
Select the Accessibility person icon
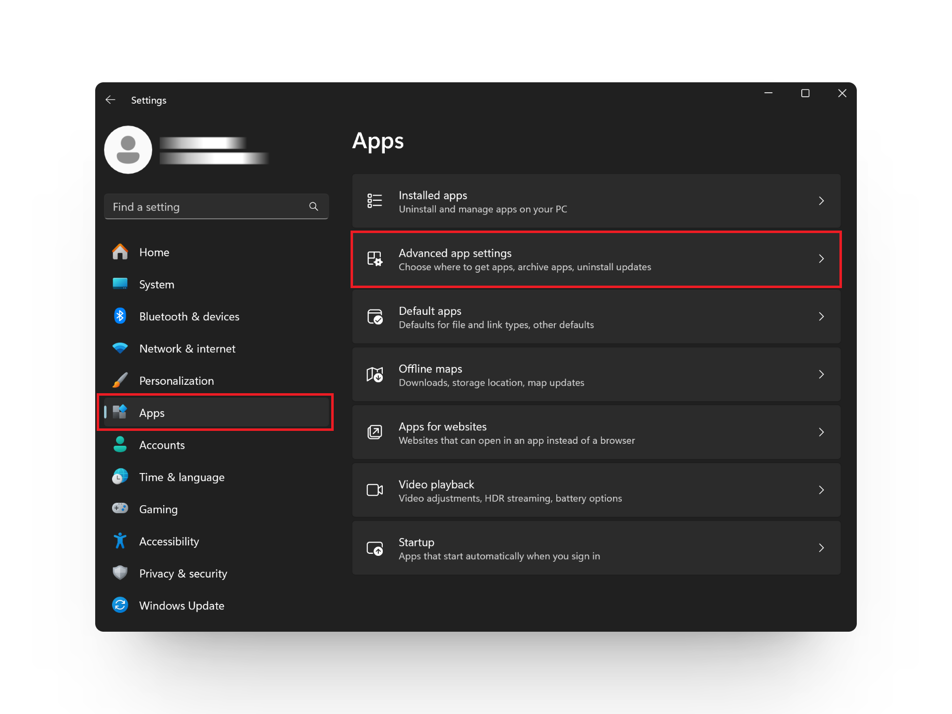[120, 541]
